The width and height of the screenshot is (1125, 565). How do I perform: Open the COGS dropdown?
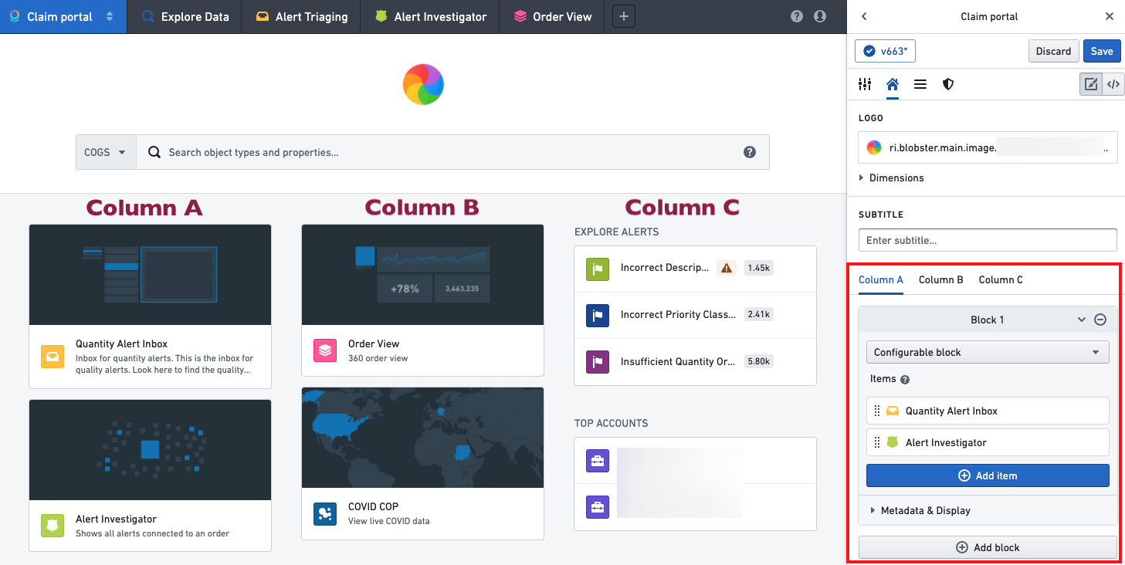point(106,152)
